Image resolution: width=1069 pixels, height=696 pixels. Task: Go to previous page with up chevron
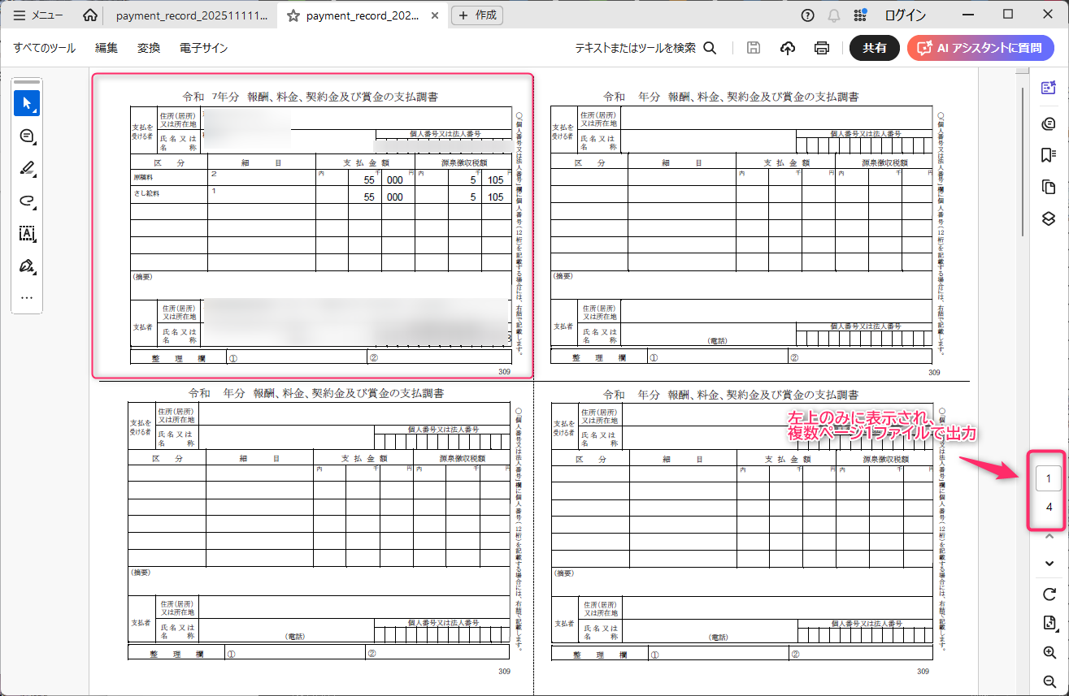[1049, 536]
